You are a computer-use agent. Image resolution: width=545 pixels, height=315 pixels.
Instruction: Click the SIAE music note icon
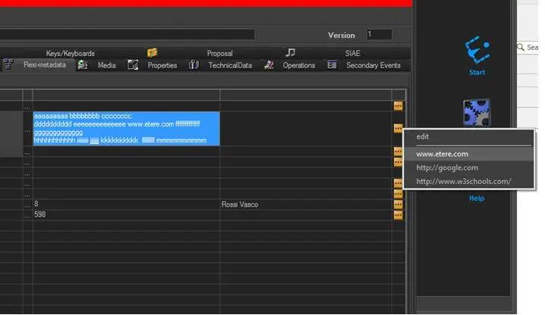point(291,53)
